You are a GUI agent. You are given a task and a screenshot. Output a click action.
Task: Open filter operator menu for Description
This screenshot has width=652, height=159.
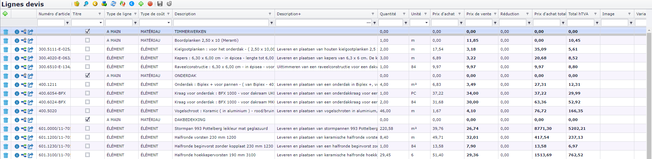(x=271, y=23)
